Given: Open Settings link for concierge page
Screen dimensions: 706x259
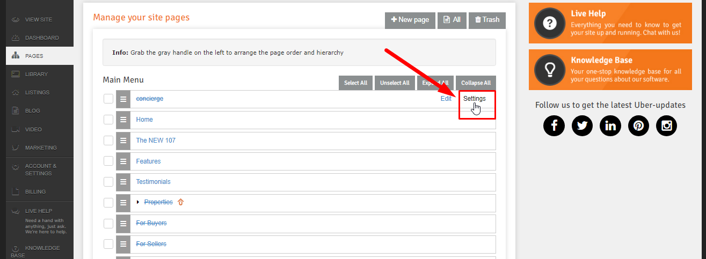Looking at the screenshot, I should point(475,99).
